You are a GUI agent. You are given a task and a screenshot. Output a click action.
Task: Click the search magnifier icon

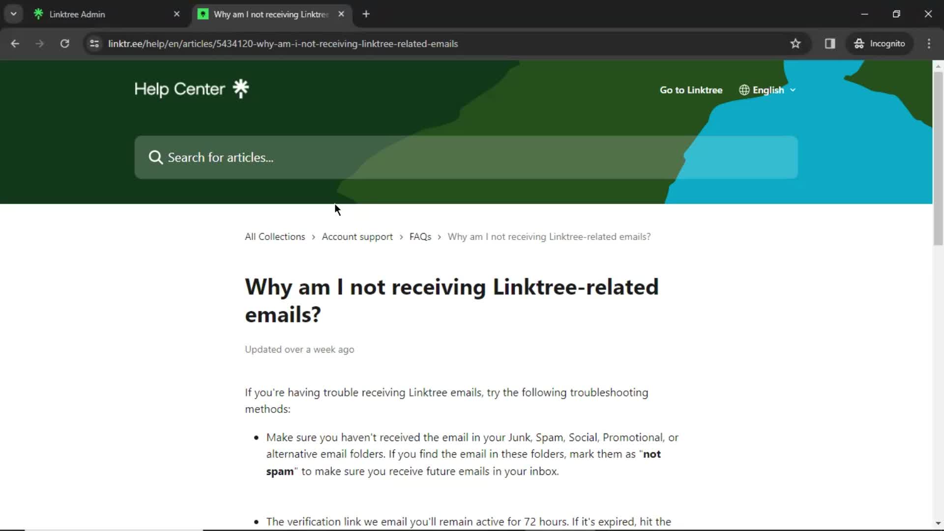click(x=155, y=157)
